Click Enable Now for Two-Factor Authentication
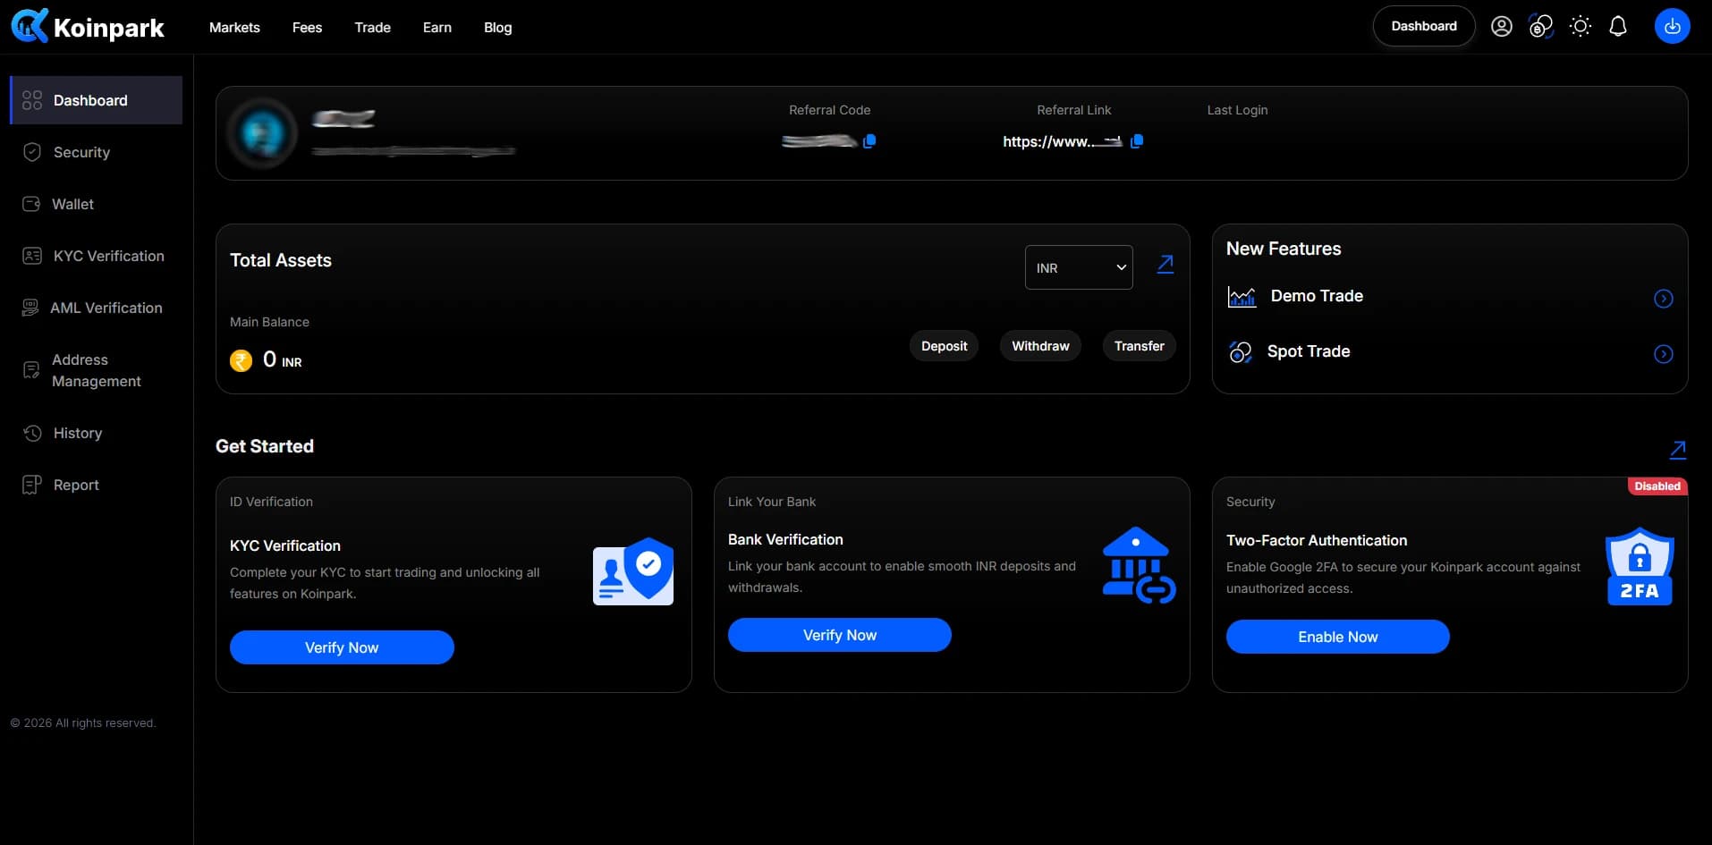1712x845 pixels. pyautogui.click(x=1338, y=637)
